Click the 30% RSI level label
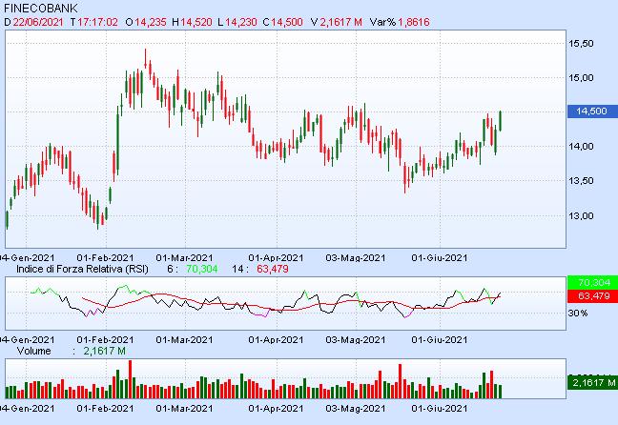The width and height of the screenshot is (618, 425). [x=578, y=314]
